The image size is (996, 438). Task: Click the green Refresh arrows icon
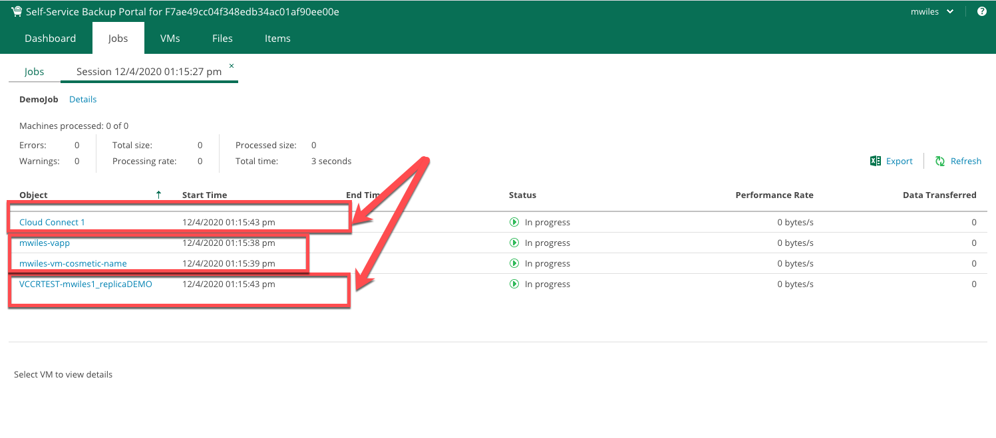pos(940,161)
